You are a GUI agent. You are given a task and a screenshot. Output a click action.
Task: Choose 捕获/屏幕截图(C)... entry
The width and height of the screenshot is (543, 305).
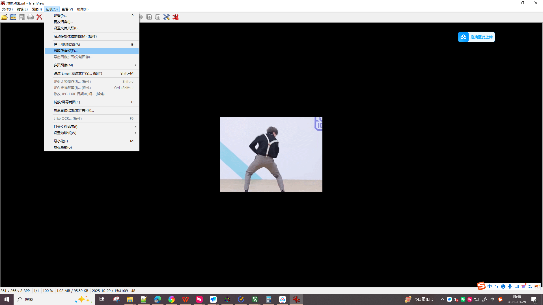point(68,102)
